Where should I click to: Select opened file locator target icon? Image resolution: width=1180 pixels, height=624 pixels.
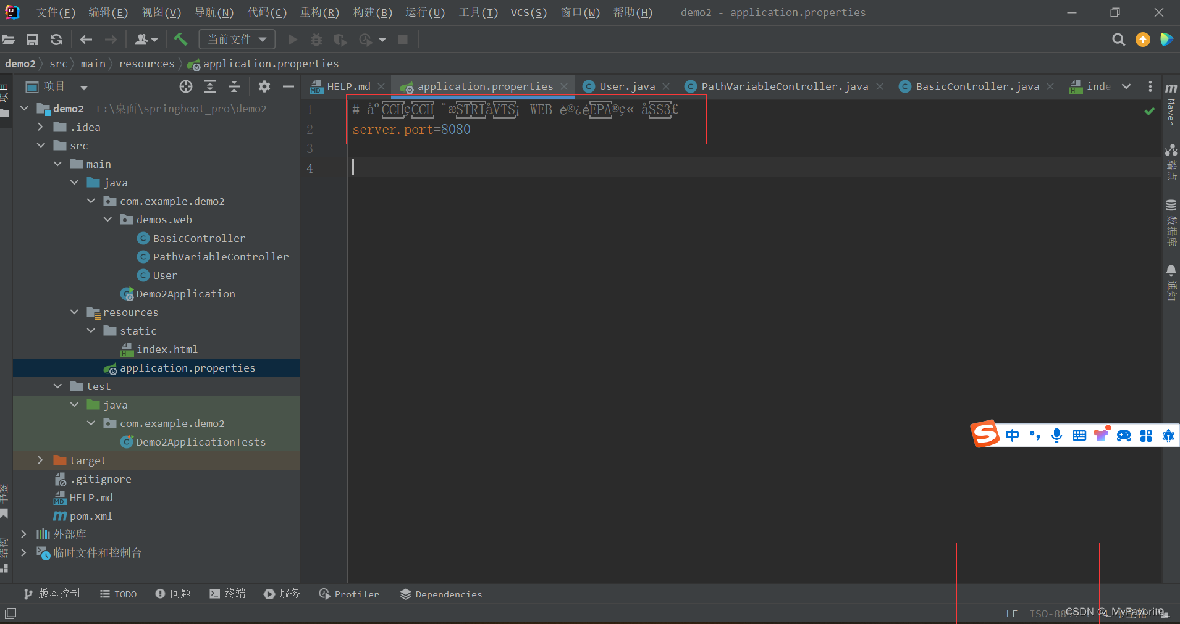click(186, 86)
